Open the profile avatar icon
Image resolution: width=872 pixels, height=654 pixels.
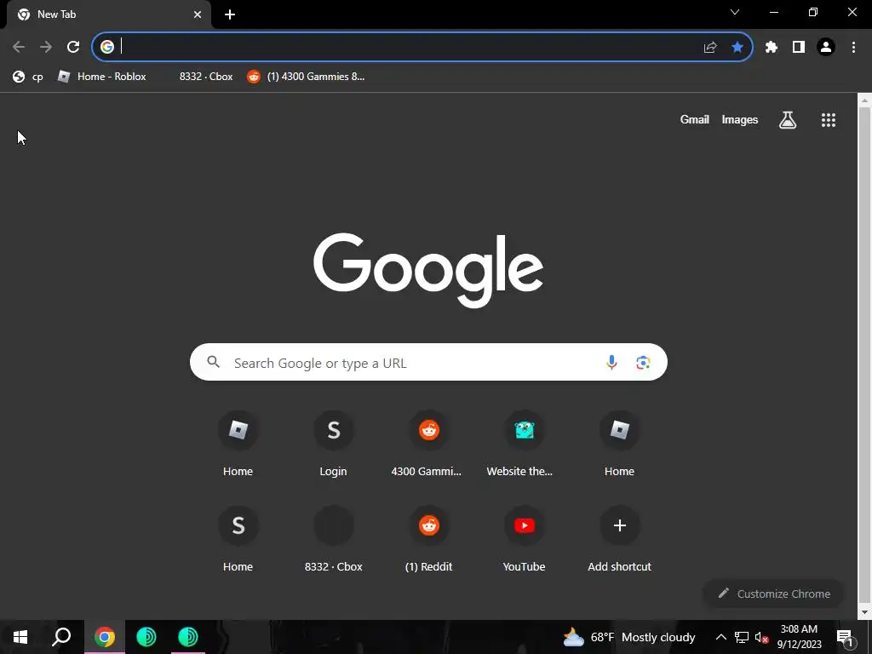pos(826,48)
